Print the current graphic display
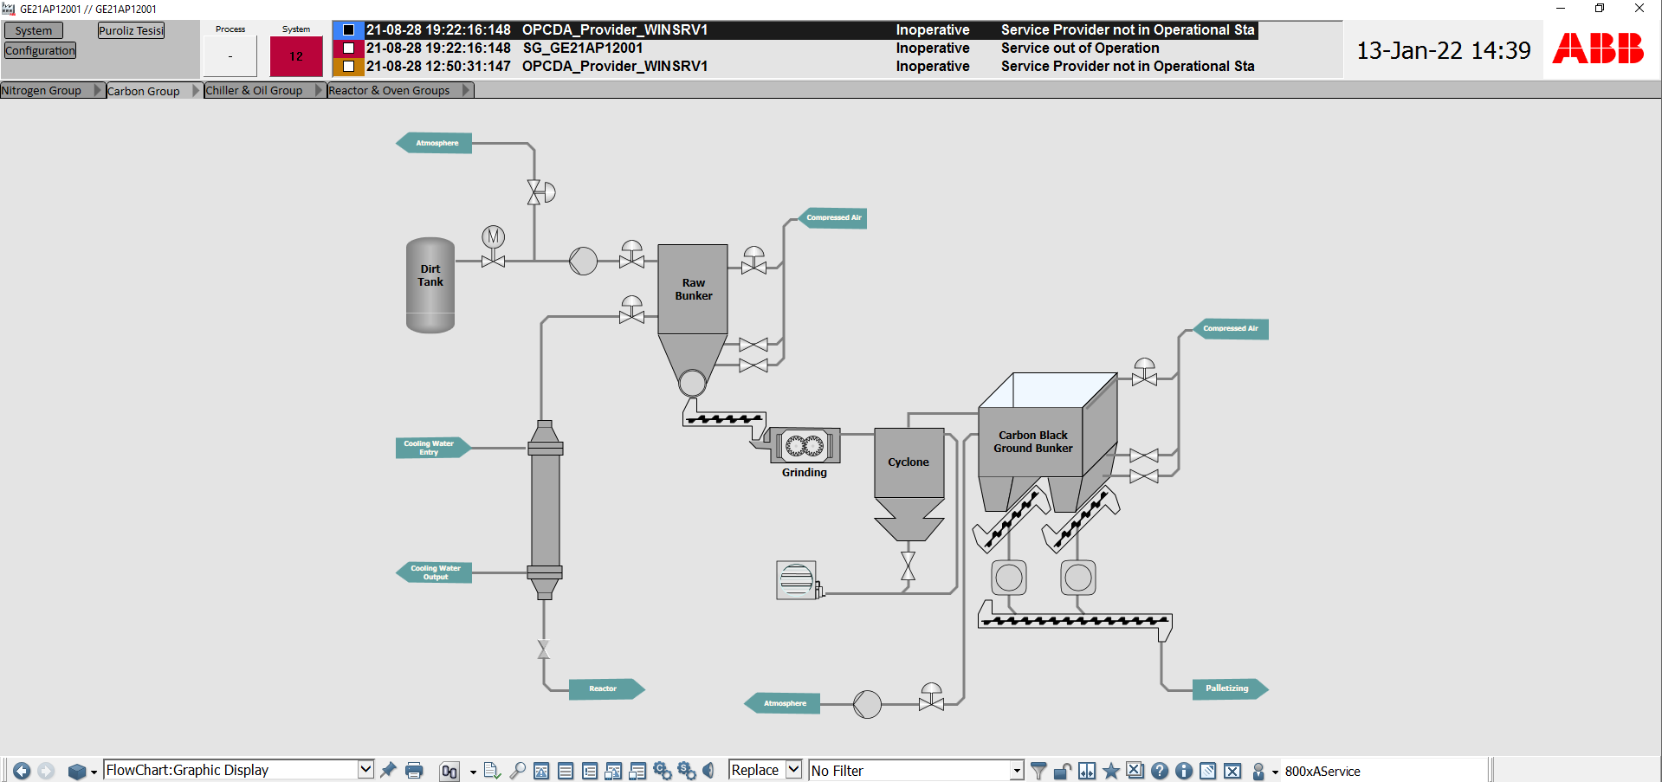Viewport: 1662px width, 782px height. 414,770
